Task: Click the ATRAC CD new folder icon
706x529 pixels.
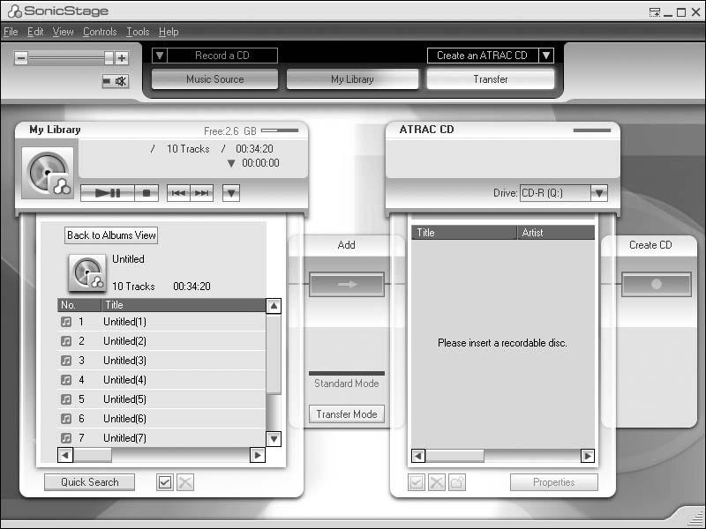Action: click(x=456, y=482)
